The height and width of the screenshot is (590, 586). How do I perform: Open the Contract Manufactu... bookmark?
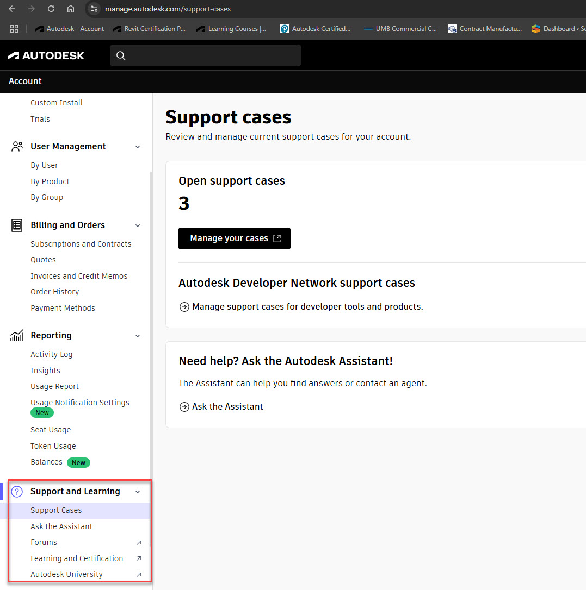485,29
